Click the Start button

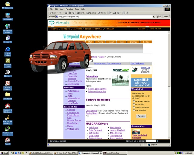coord(5,153)
